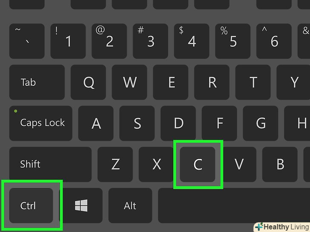Click the Z key
The height and width of the screenshot is (232, 310).
pos(115,164)
